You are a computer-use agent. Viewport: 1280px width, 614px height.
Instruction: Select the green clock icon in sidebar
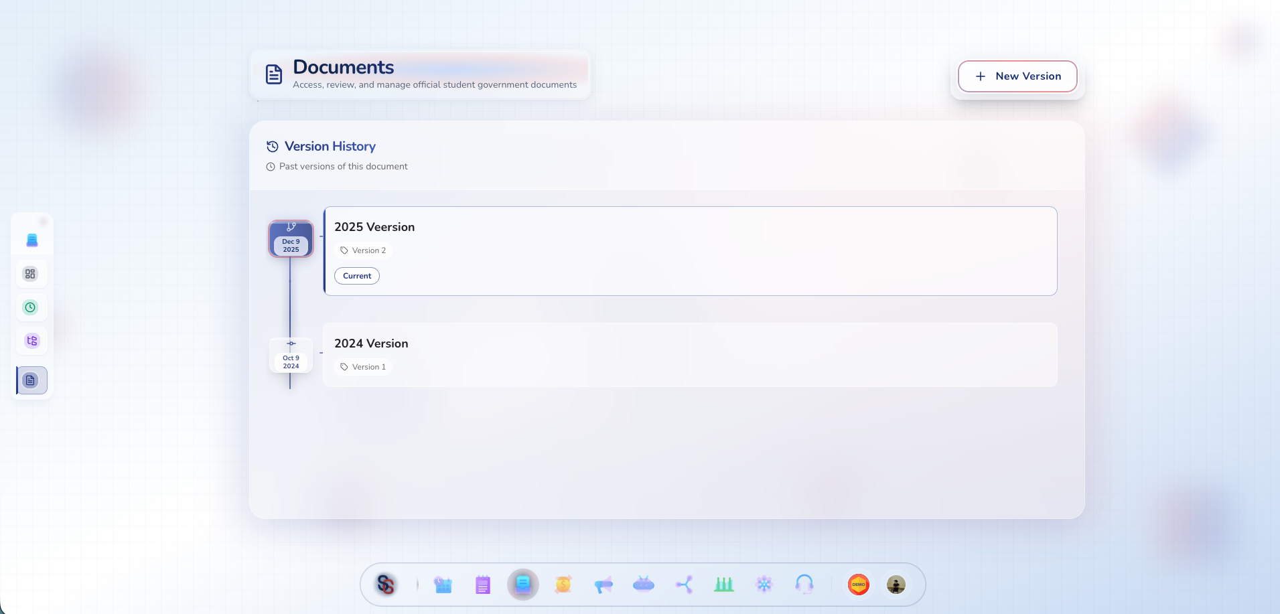(30, 307)
